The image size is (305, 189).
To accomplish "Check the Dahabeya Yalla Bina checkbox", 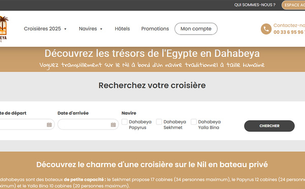I will click(194, 122).
